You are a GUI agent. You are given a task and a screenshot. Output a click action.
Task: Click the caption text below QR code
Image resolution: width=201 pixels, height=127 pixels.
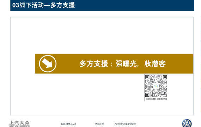[156, 99]
